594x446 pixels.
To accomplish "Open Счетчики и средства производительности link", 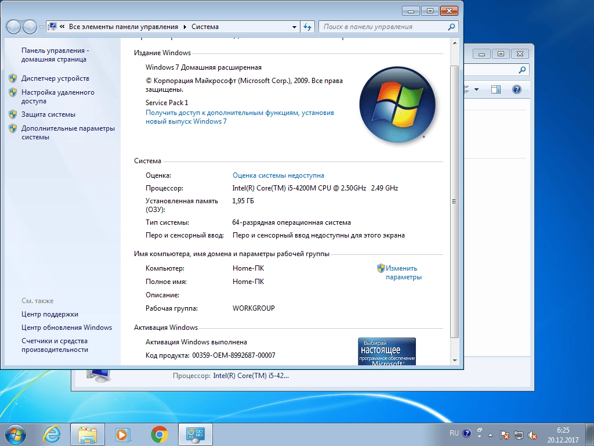I will pyautogui.click(x=55, y=346).
